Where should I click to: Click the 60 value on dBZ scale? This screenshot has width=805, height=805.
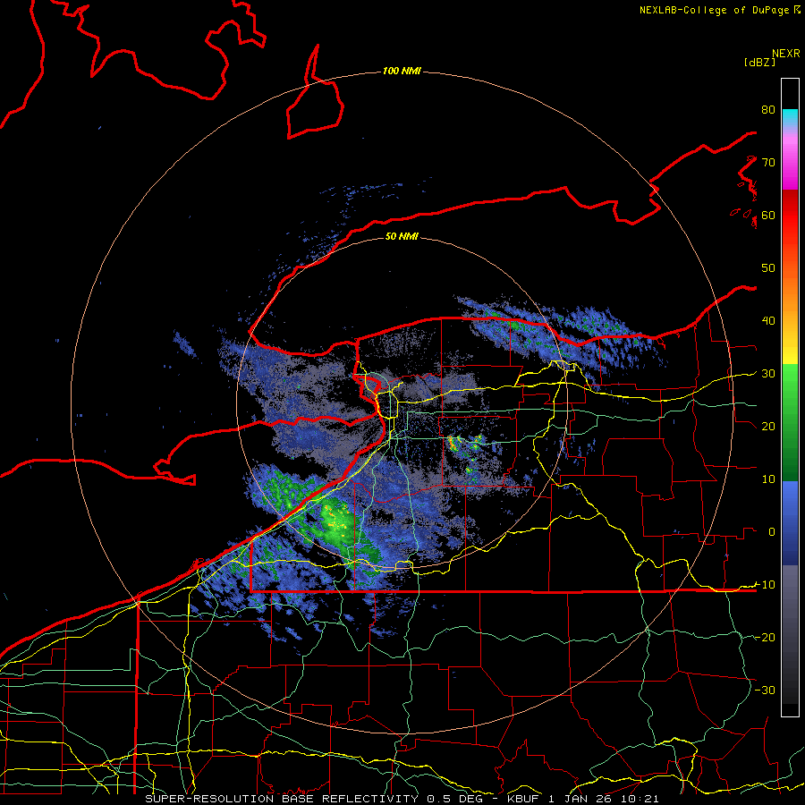pos(768,215)
